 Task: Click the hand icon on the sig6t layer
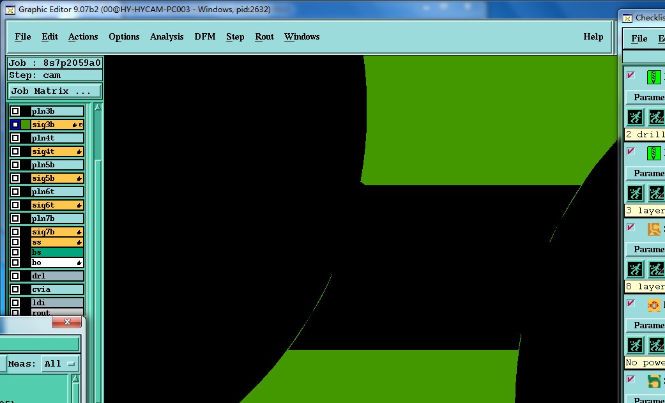[x=79, y=205]
